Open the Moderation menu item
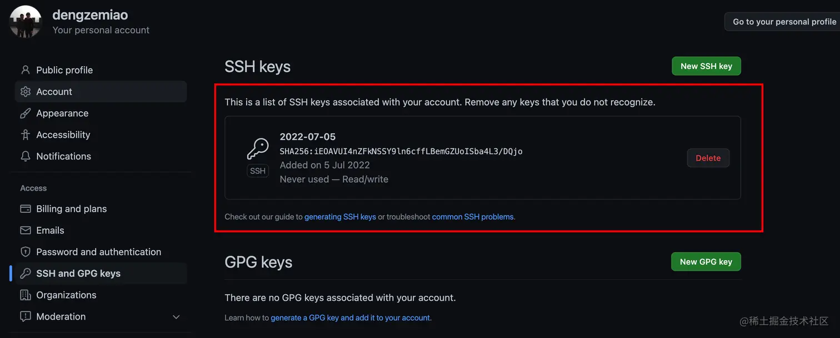 tap(61, 317)
